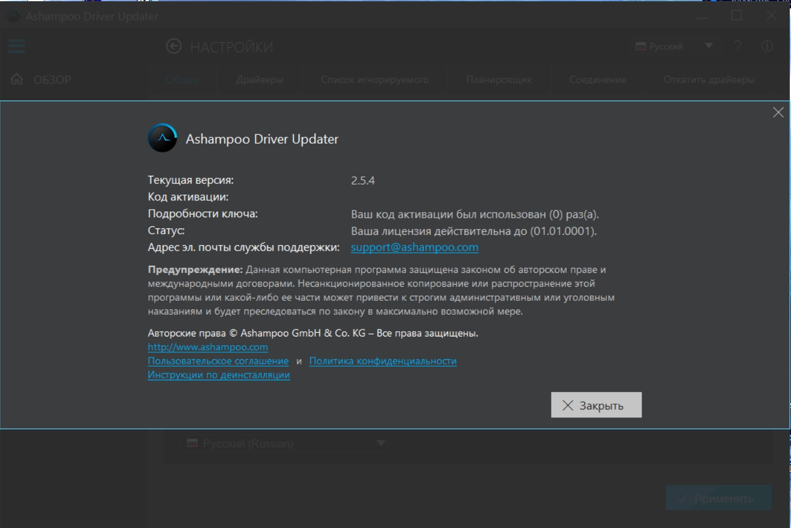Expand the Русский language dropdown arrow
This screenshot has height=528, width=791.
[709, 46]
